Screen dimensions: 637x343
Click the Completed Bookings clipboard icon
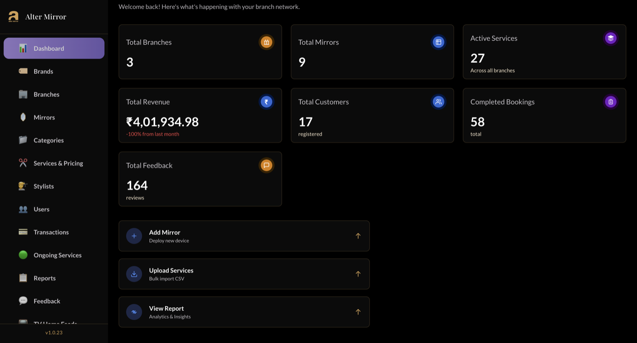611,102
